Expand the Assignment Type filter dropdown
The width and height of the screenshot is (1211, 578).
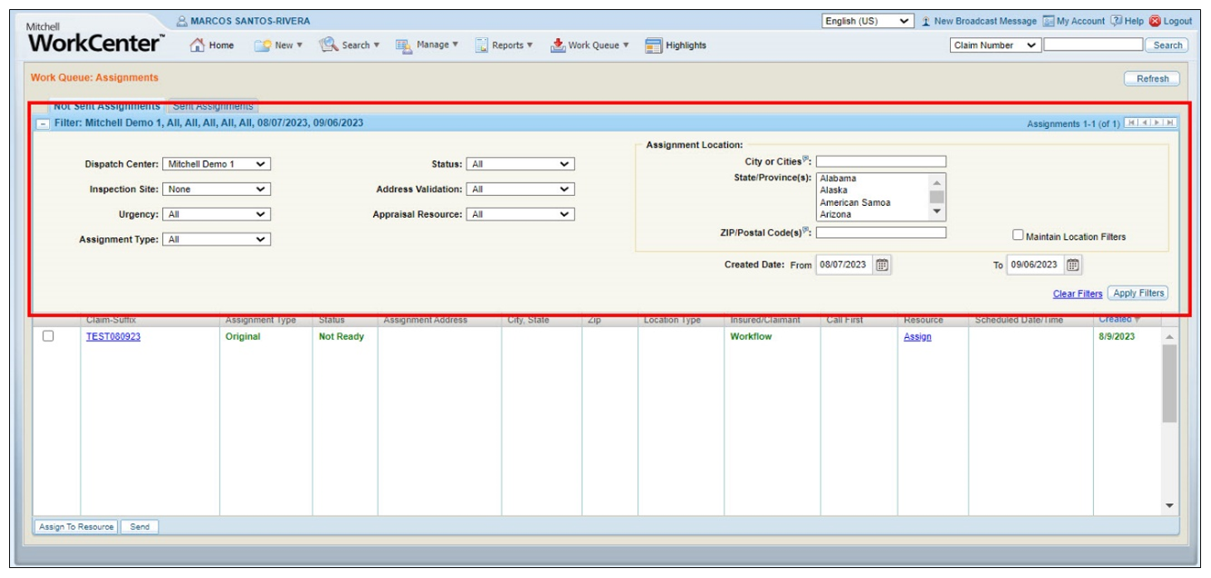coord(216,239)
